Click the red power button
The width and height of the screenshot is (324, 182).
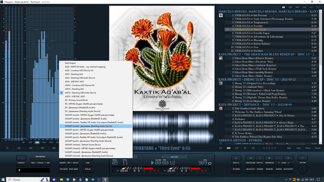pos(21,158)
